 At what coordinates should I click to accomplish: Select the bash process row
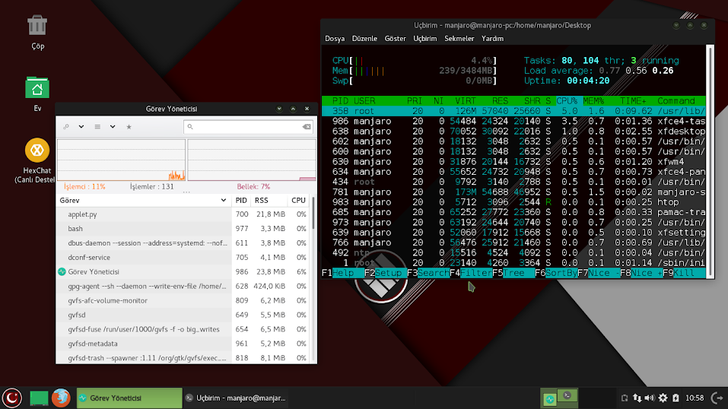[184, 228]
